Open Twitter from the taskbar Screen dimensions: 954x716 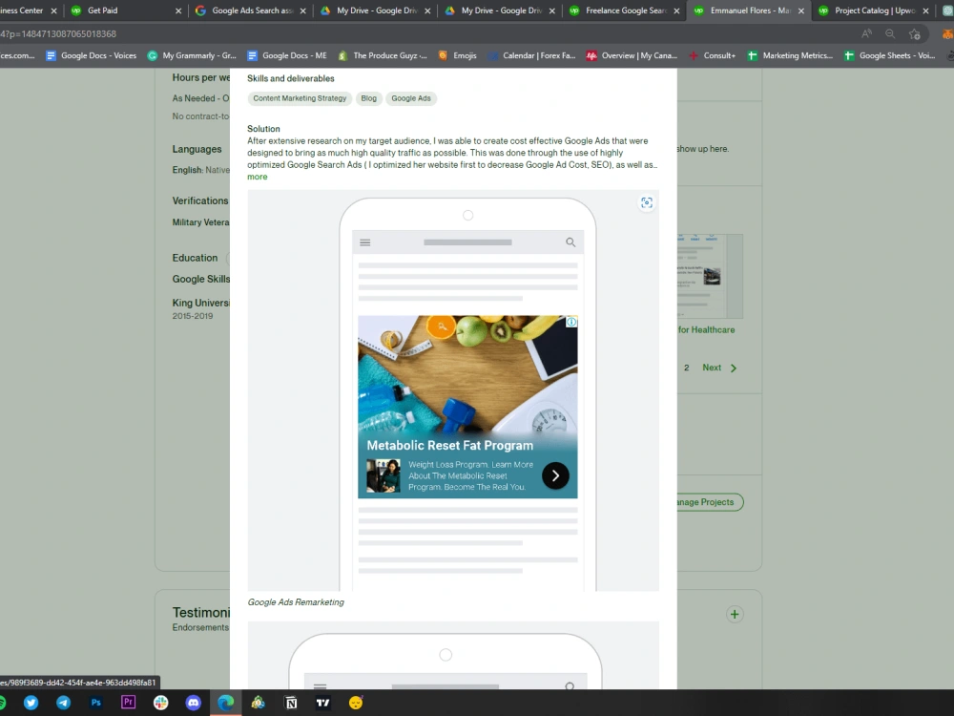click(31, 703)
